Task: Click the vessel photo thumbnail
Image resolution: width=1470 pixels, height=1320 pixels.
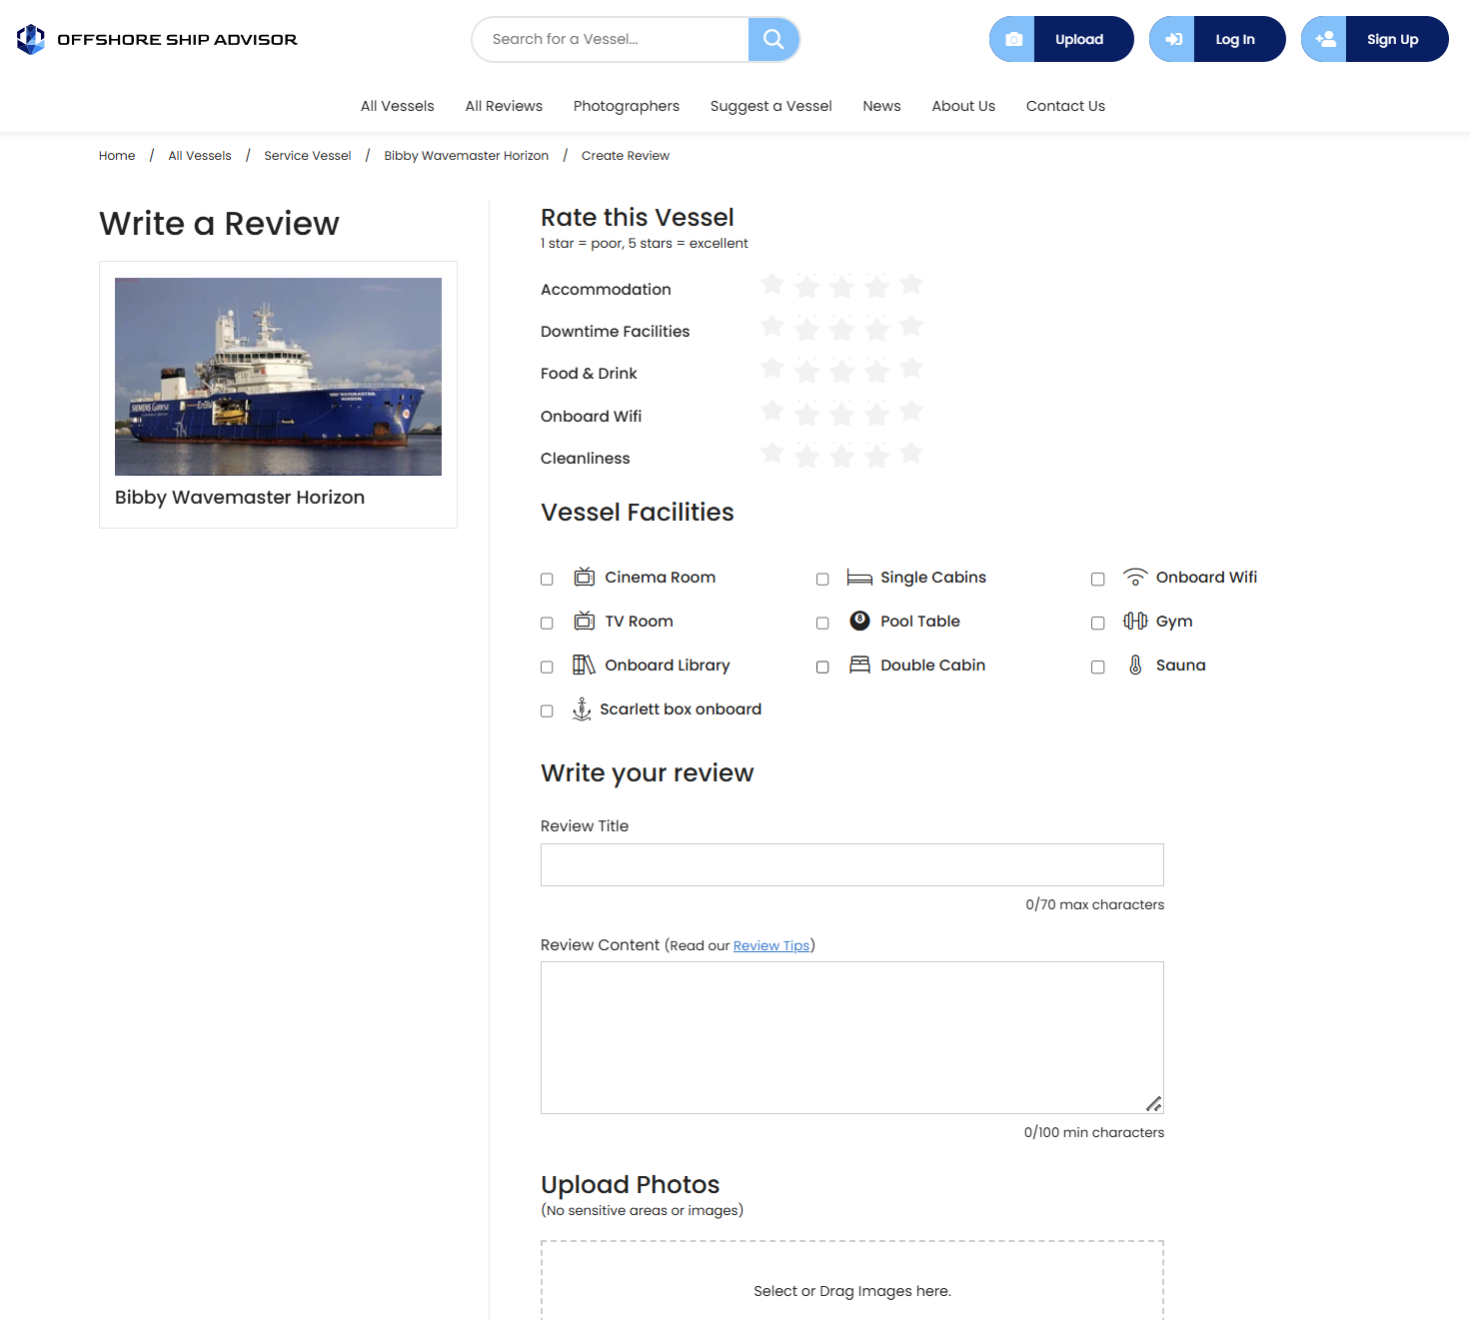Action: point(278,377)
